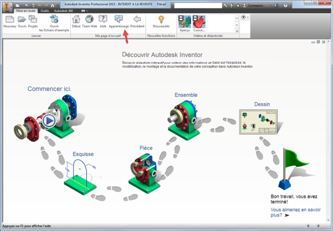Image resolution: width=333 pixels, height=231 pixels.
Task: Click the Home icon in quick access toolbar
Action: pyautogui.click(x=53, y=5)
